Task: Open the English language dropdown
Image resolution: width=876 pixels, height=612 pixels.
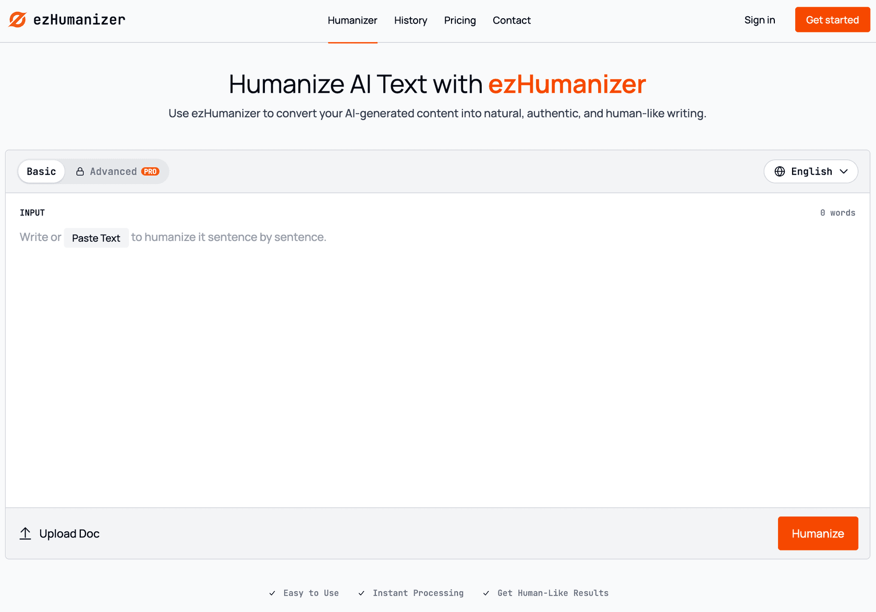Action: (811, 172)
